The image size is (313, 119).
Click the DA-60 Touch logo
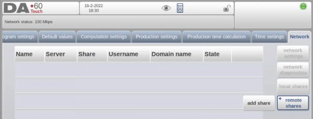23,8
